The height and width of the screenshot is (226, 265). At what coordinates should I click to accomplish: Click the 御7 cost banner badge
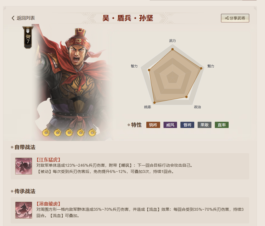coord(28,38)
